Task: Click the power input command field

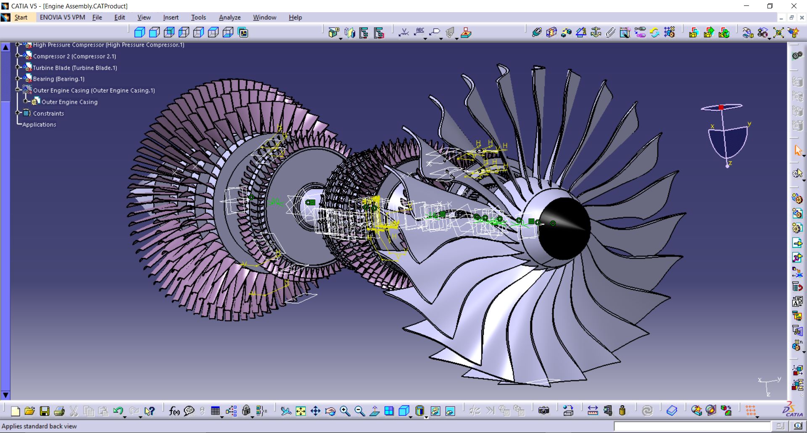Action: click(693, 426)
